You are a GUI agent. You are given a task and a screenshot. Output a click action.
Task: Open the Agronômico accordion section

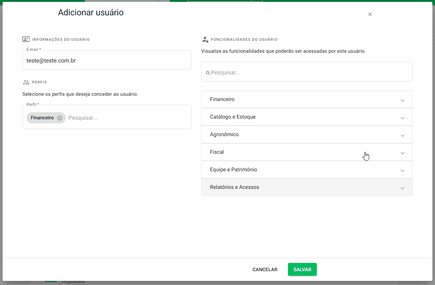pos(403,135)
